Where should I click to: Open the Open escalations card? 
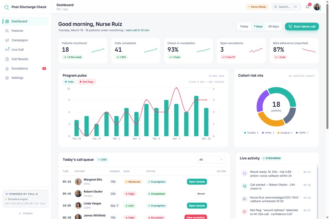[x=241, y=51]
